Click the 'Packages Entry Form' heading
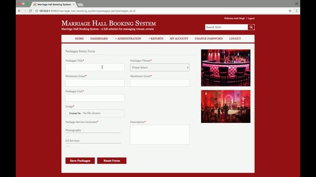Viewport: 316px width, 177px height. 80,51
